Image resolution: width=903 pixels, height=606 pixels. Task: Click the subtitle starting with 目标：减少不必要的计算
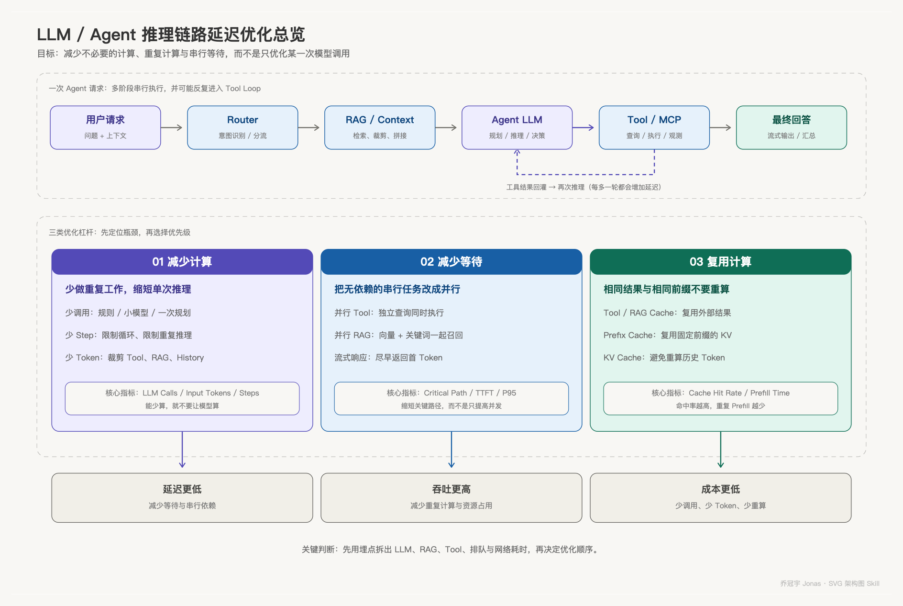(193, 54)
